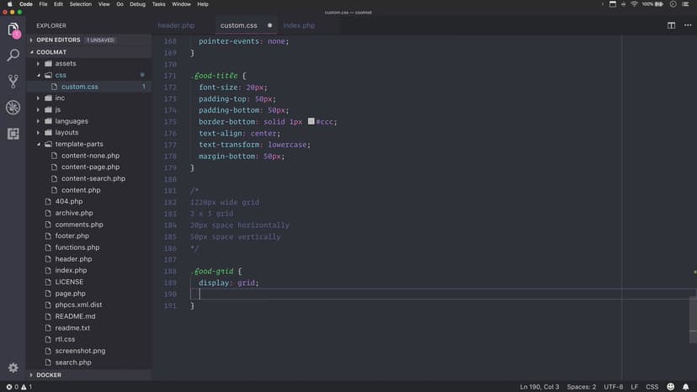Open the Extensions view icon
Image resolution: width=697 pixels, height=392 pixels.
[13, 134]
